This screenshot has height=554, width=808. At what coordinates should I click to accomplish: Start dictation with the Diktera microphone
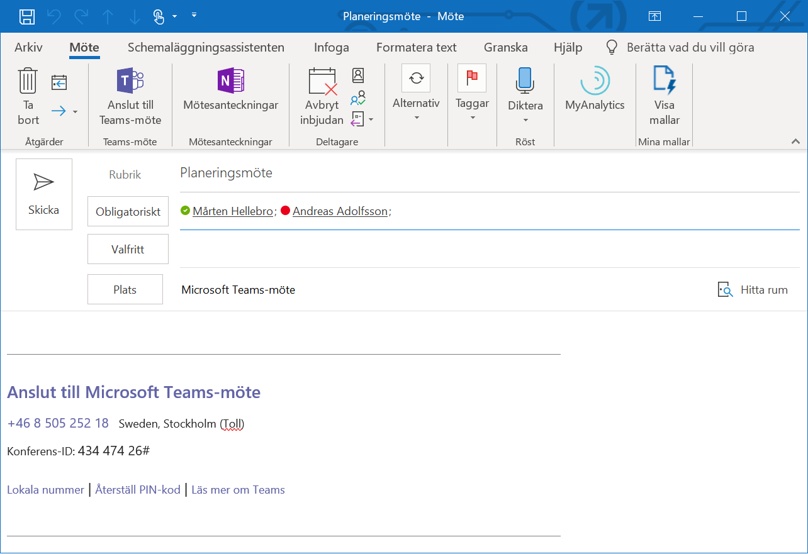point(525,80)
